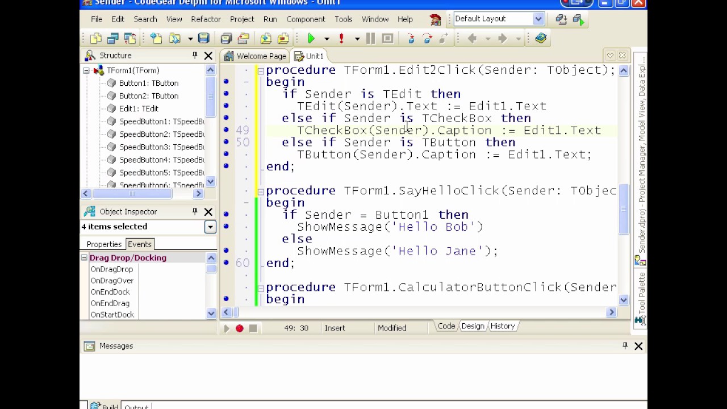
Task: Toggle breakpoint on ShowMessage('Hello Bob') line
Action: [x=226, y=226]
